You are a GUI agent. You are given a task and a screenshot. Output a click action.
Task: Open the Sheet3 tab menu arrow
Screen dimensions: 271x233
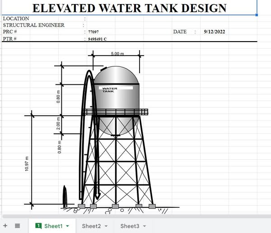click(145, 226)
